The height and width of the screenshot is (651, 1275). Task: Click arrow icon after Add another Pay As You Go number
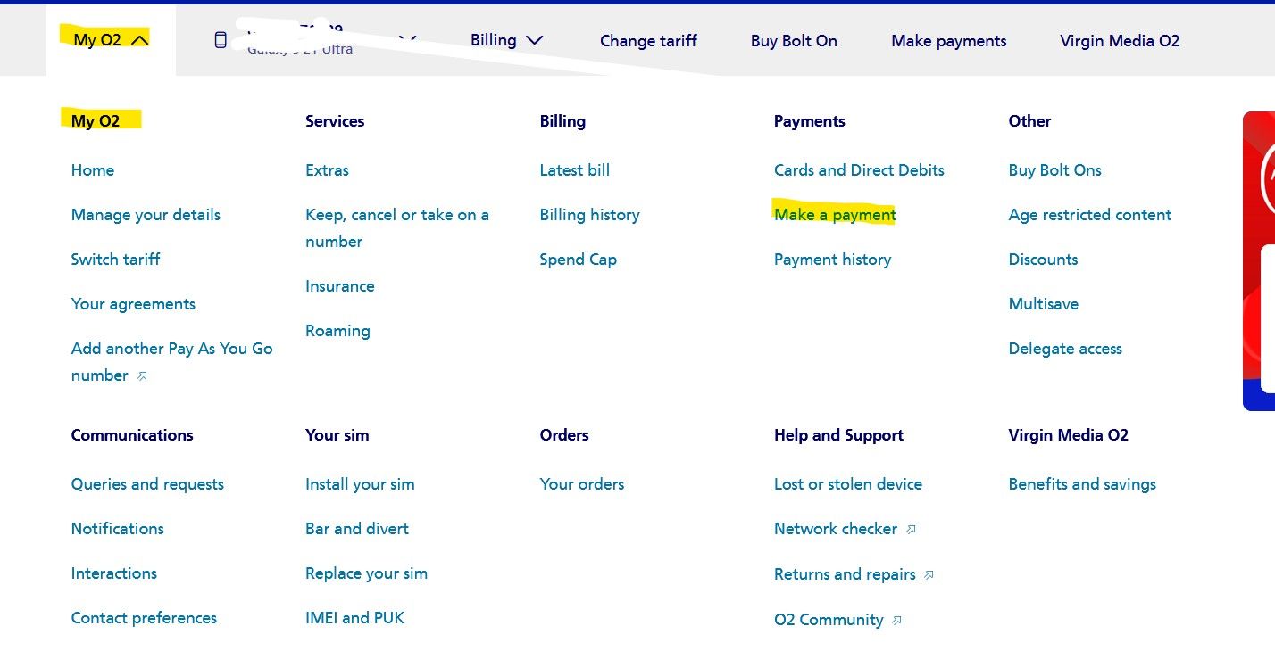click(142, 376)
